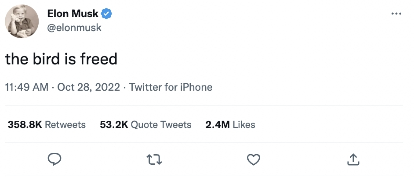414x177 pixels.
Task: Open the three-dot more options menu
Action: point(396,14)
